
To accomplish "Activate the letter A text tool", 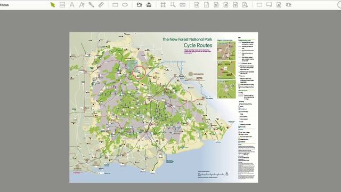I will pyautogui.click(x=72, y=5).
